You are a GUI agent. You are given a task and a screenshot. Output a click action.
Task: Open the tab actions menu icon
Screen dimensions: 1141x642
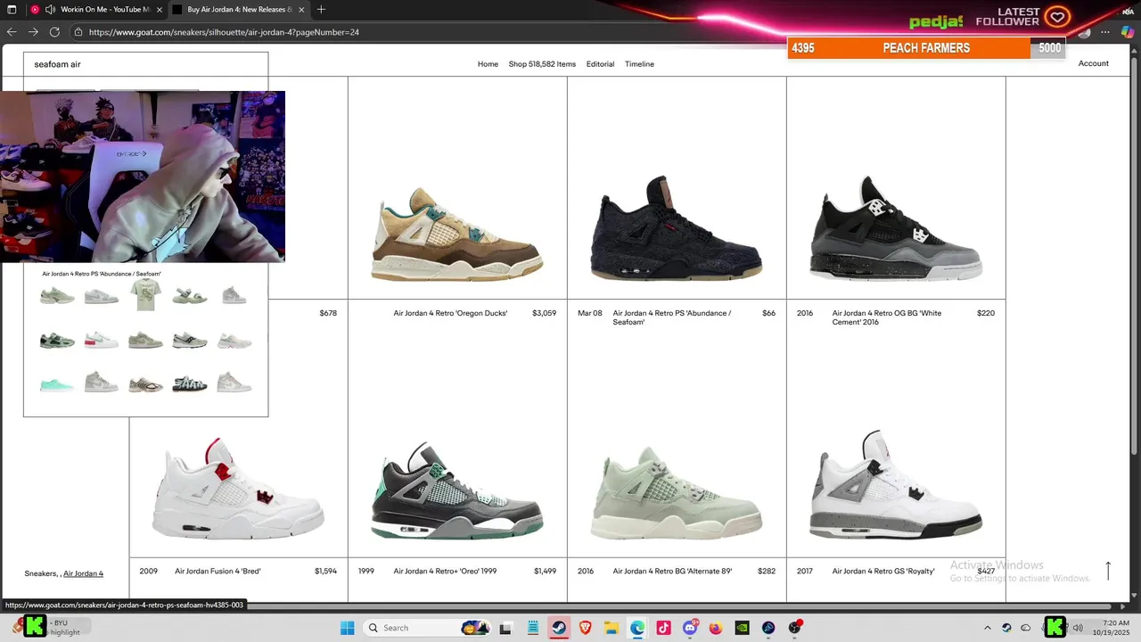[x=12, y=9]
